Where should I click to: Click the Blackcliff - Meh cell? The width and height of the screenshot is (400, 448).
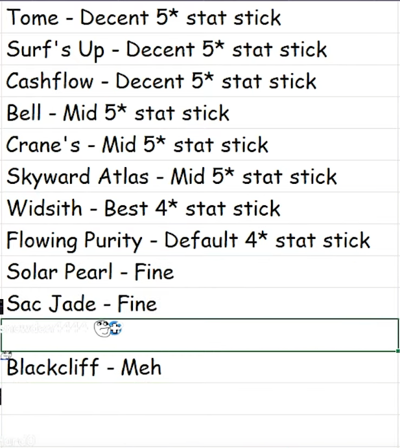point(200,367)
